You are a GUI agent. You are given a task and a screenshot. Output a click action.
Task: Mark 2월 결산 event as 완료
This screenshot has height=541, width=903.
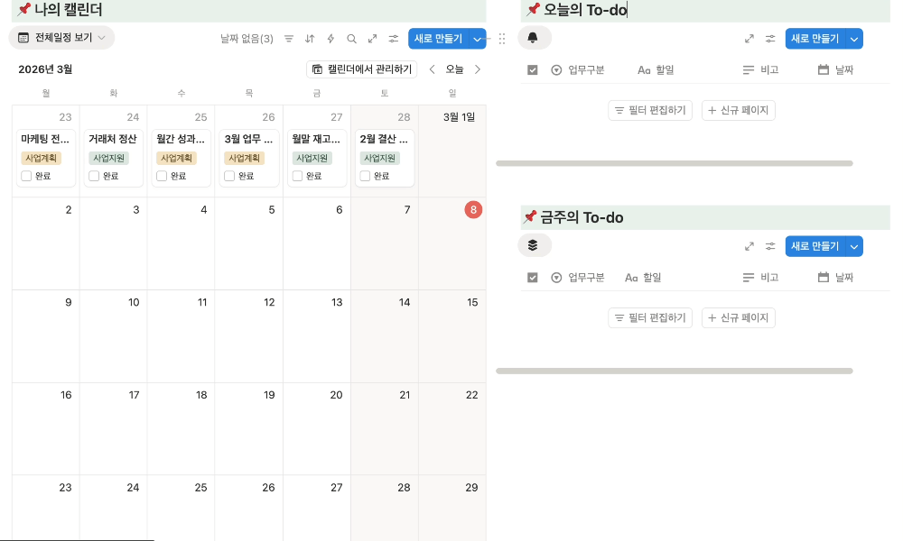[365, 176]
